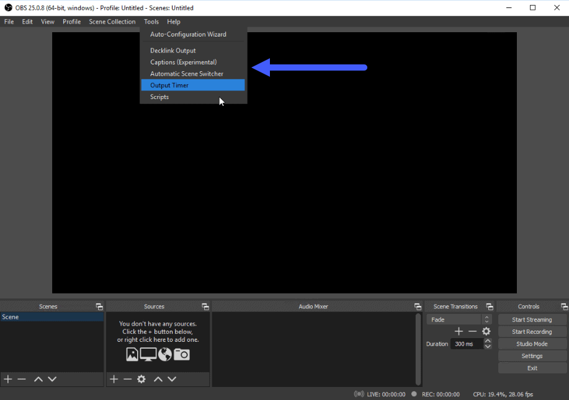Screen dimensions: 569x400
Task: Move scene down in Scenes panel
Action: pyautogui.click(x=52, y=379)
